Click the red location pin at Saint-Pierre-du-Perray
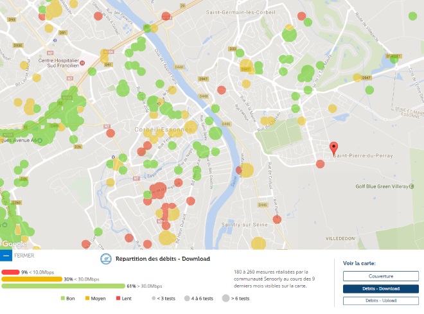Image resolution: width=424 pixels, height=314 pixels. pos(334,149)
